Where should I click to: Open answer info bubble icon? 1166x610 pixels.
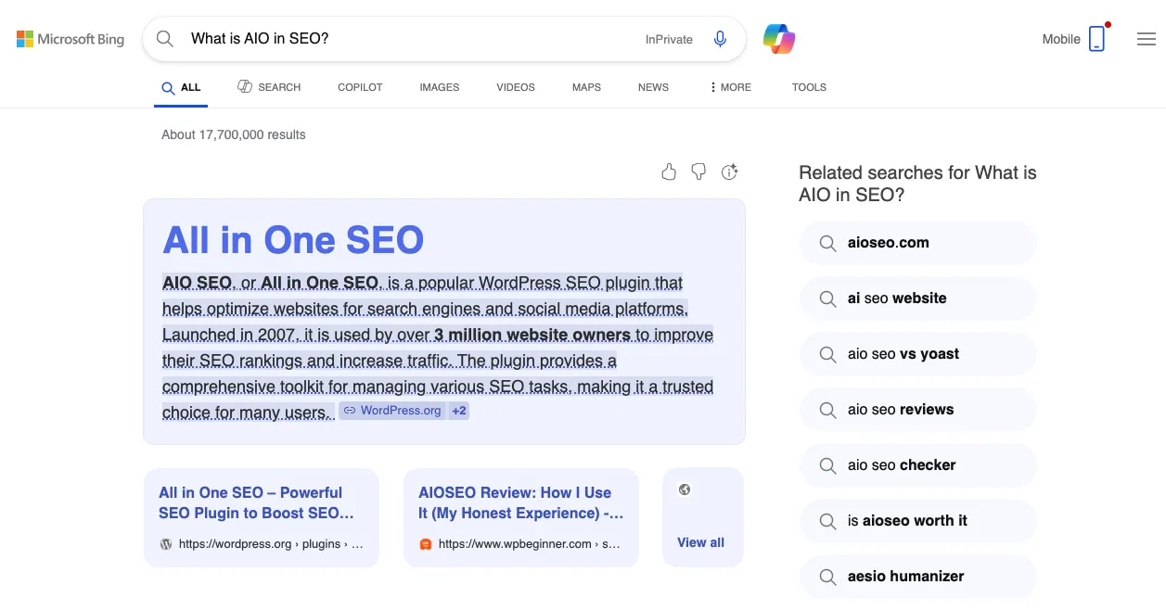pyautogui.click(x=730, y=172)
